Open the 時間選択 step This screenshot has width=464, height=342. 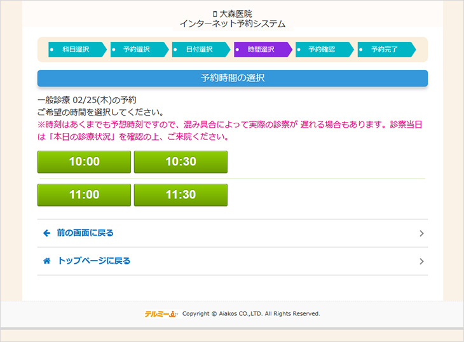[263, 50]
